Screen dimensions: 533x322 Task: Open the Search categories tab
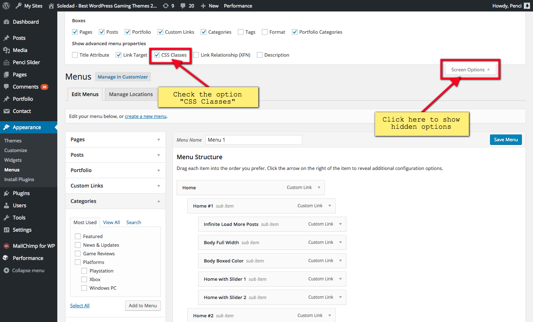point(134,222)
